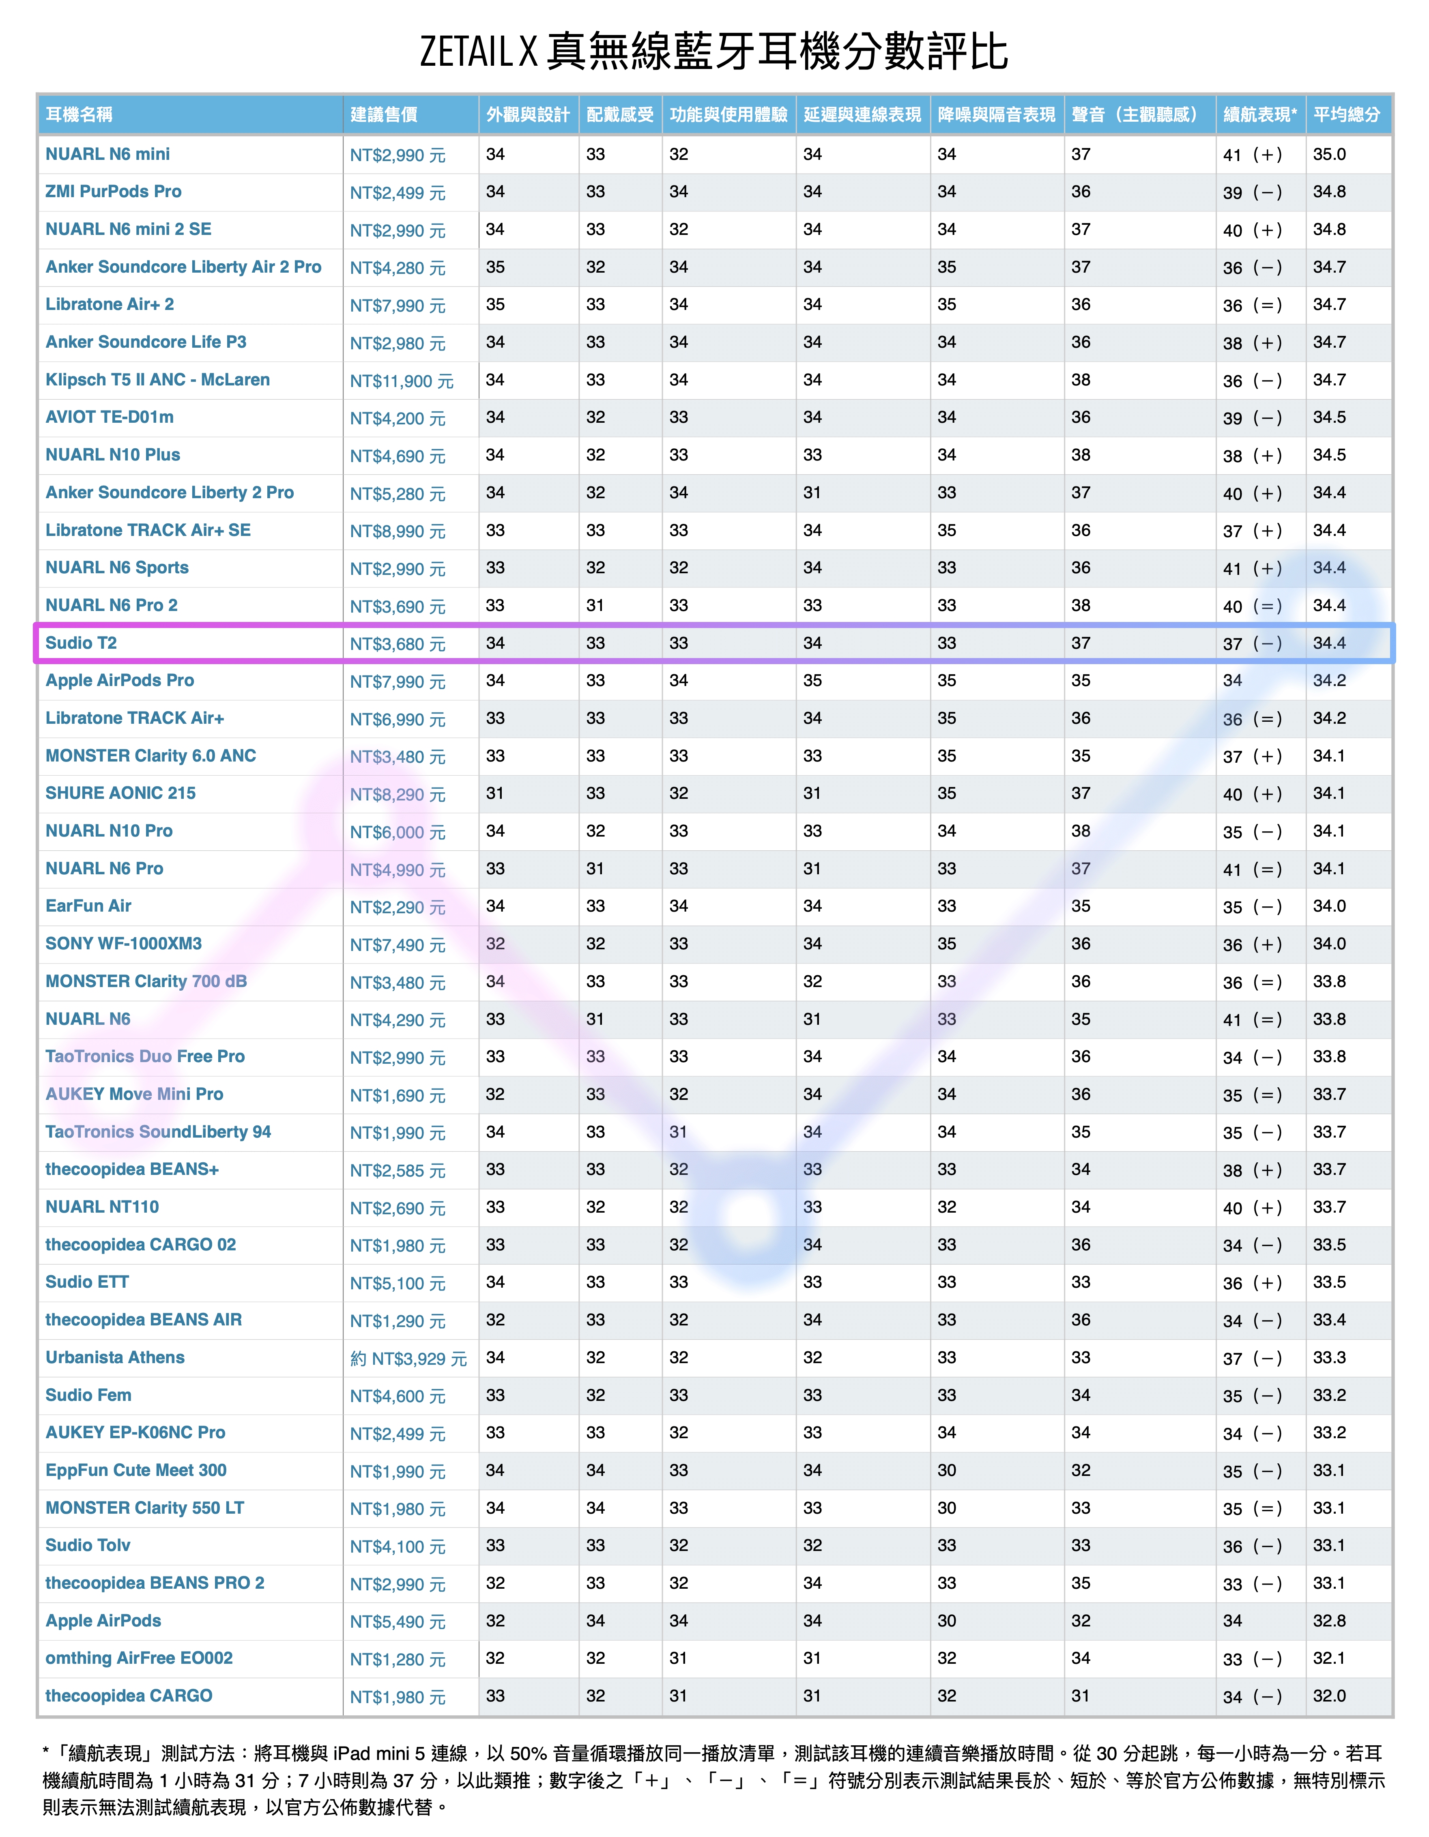Open the Klipsch T5 II ANC McLaren price link

tap(401, 381)
